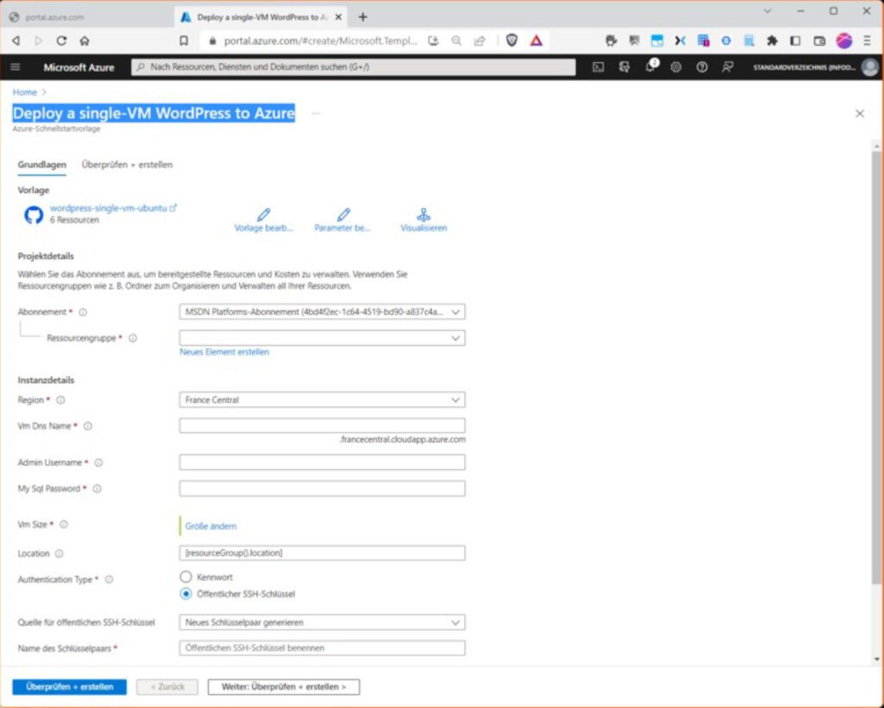
Task: Show info tooltip for Location
Action: coord(60,554)
